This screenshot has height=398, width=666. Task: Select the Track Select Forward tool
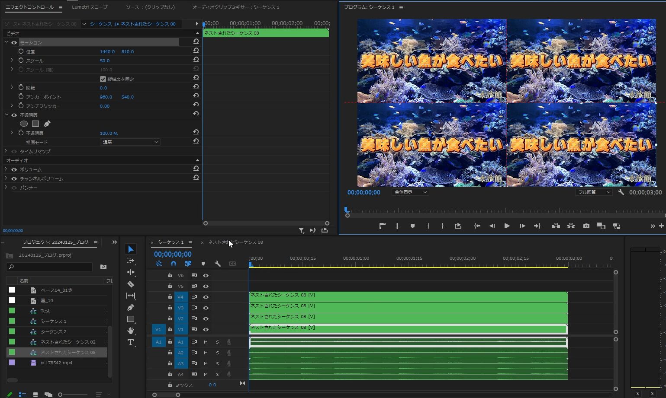[x=131, y=261]
